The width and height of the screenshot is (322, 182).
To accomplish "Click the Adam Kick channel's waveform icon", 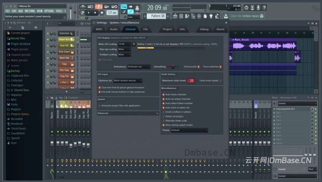I will point(72,39).
